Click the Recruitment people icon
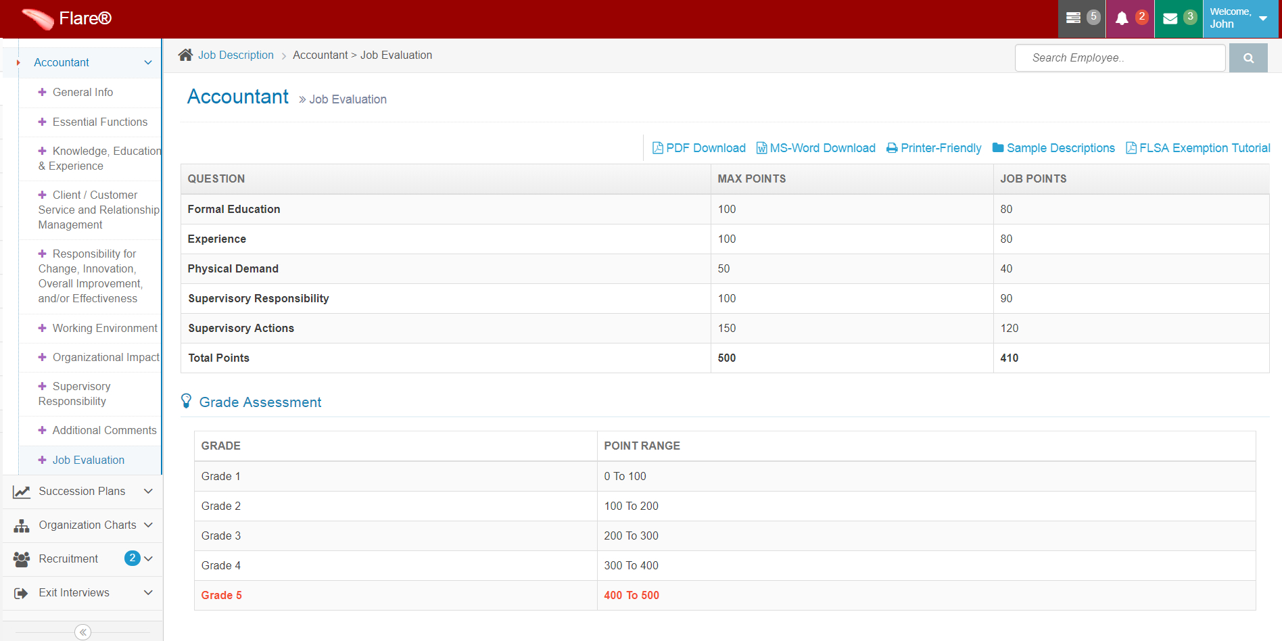Viewport: 1282px width, 641px height. 22,559
